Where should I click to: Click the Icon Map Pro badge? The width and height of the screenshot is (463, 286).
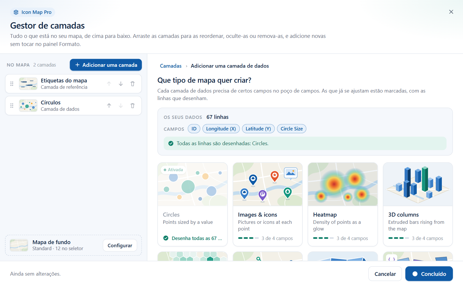(33, 12)
